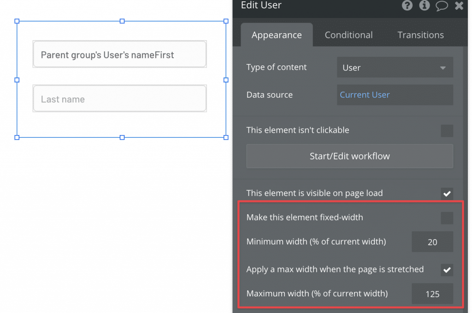Switch to the Transitions tab

(420, 35)
